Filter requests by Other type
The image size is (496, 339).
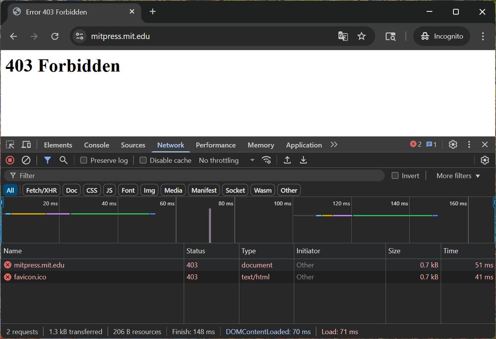tap(289, 190)
